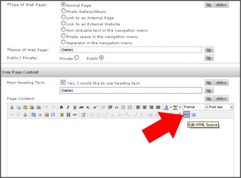This screenshot has width=241, height=178.
Task: Center align text with the toolbar icon
Action: pos(145,107)
